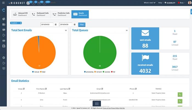Viewport: 192px width, 110px height.
Task: Open the phone list sidebar icon
Action: (x=4, y=10)
